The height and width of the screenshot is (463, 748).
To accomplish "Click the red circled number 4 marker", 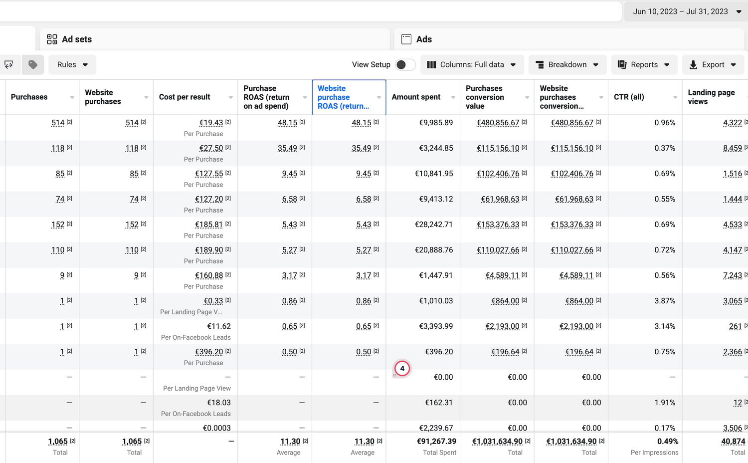I will point(402,369).
